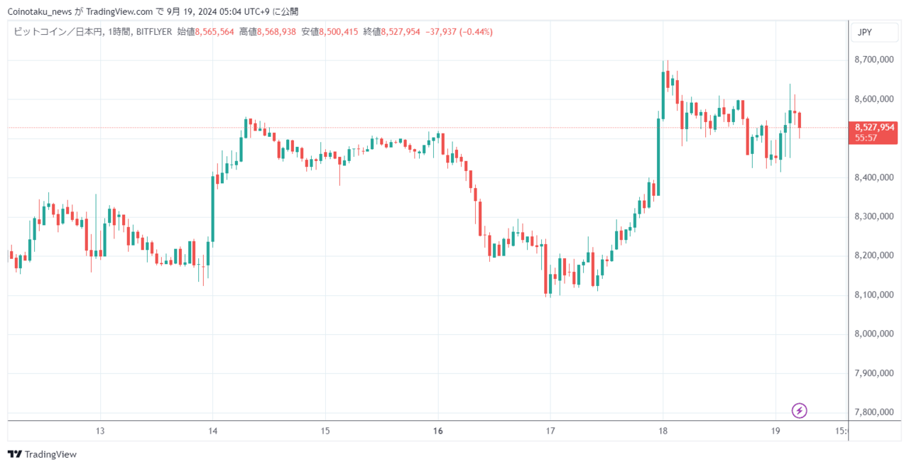Click the 8,200,000 price axis label
909x467 pixels.
pyautogui.click(x=873, y=256)
